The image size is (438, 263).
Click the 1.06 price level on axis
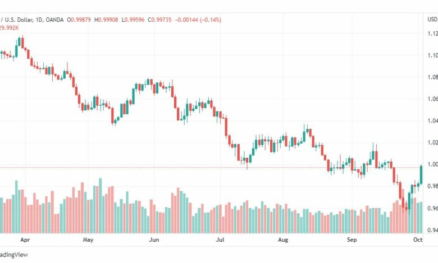pos(432,99)
